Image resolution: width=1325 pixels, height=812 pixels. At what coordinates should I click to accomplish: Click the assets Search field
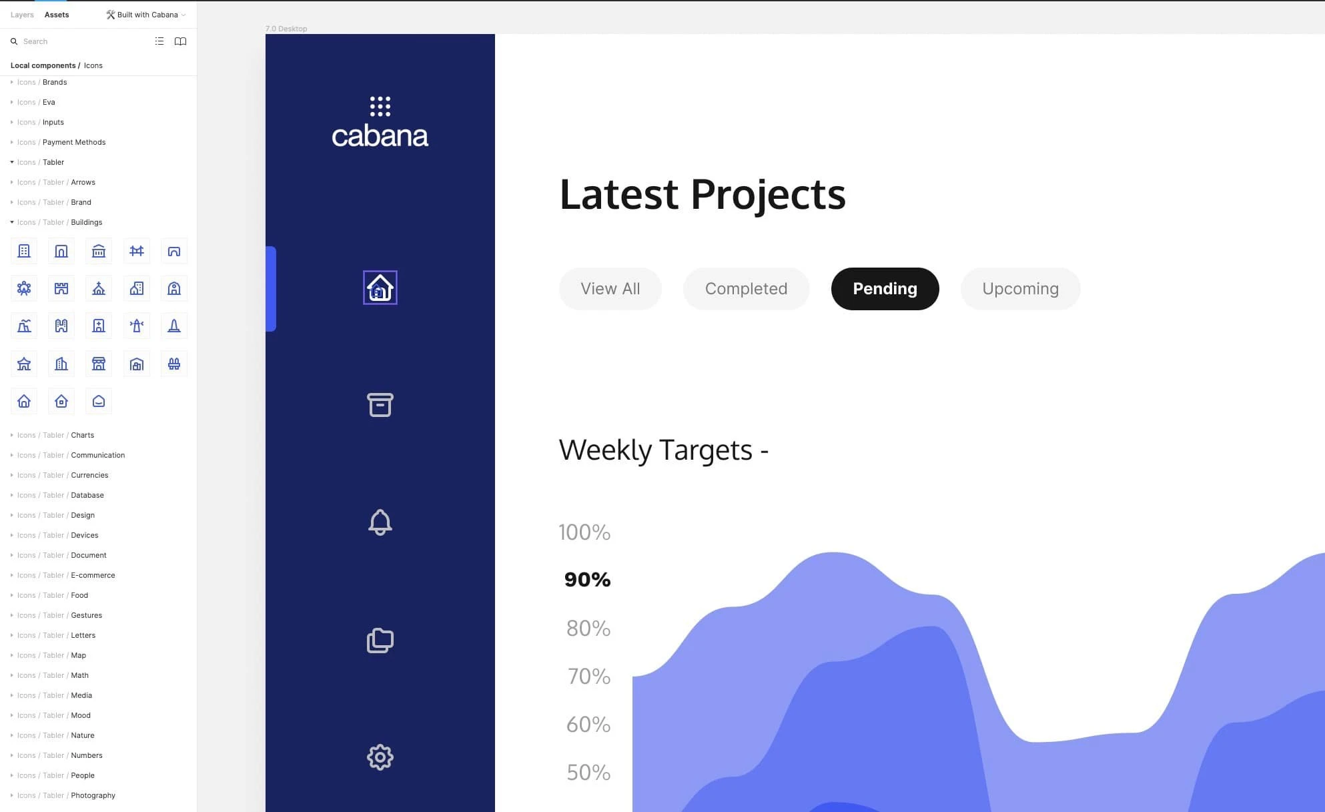click(80, 41)
